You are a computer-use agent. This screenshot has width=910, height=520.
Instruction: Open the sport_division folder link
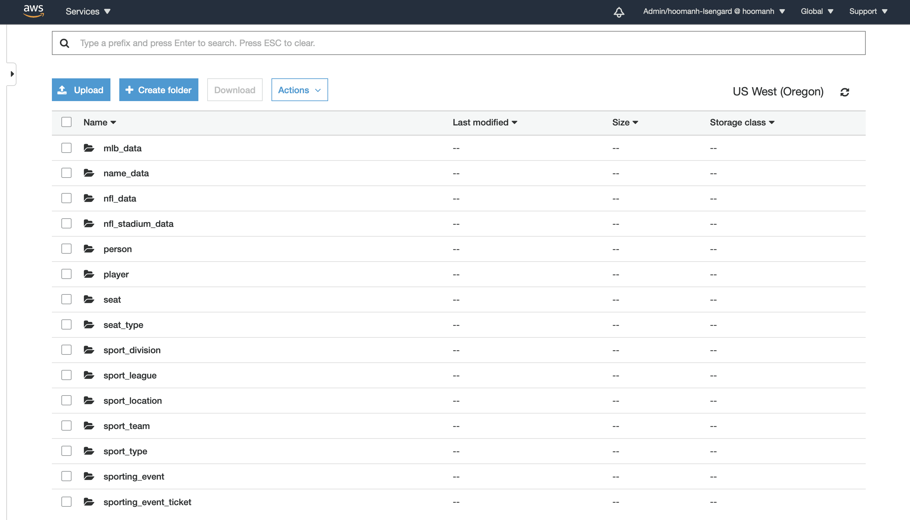(x=132, y=350)
